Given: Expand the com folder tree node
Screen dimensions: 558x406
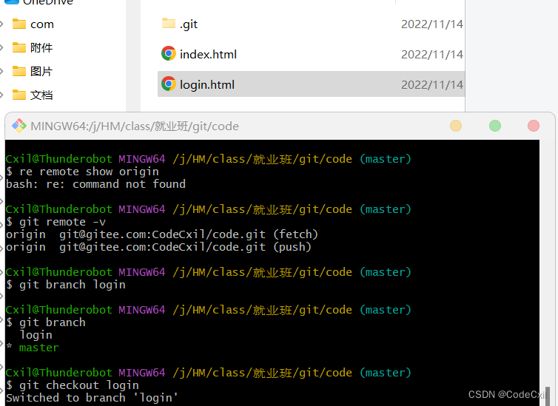Looking at the screenshot, I should tap(1, 24).
